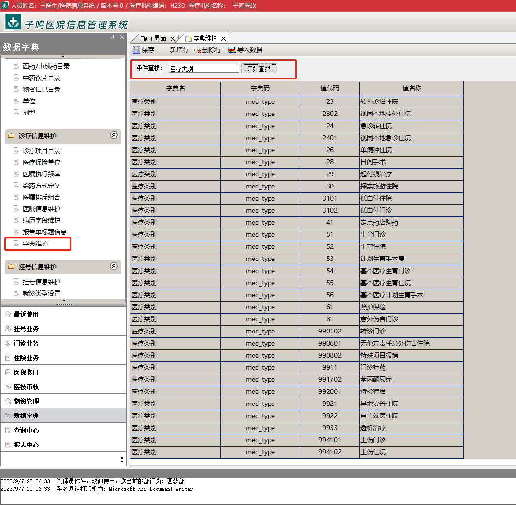Click the 查询中心 icon
Image resolution: width=516 pixels, height=505 pixels.
(8, 430)
